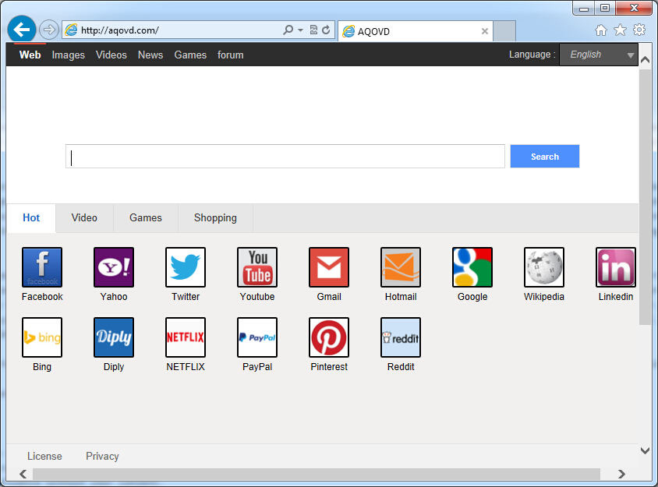The height and width of the screenshot is (487, 658).
Task: Open the Google shortcut icon
Action: point(472,267)
